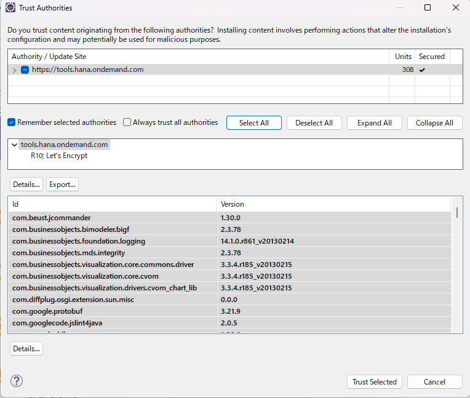Select the R10; Let's Encrypt certificate

click(59, 156)
